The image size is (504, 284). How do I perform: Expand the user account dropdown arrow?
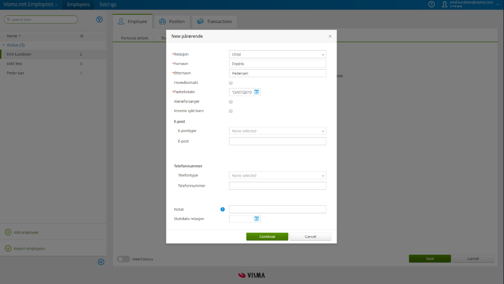[x=498, y=5]
